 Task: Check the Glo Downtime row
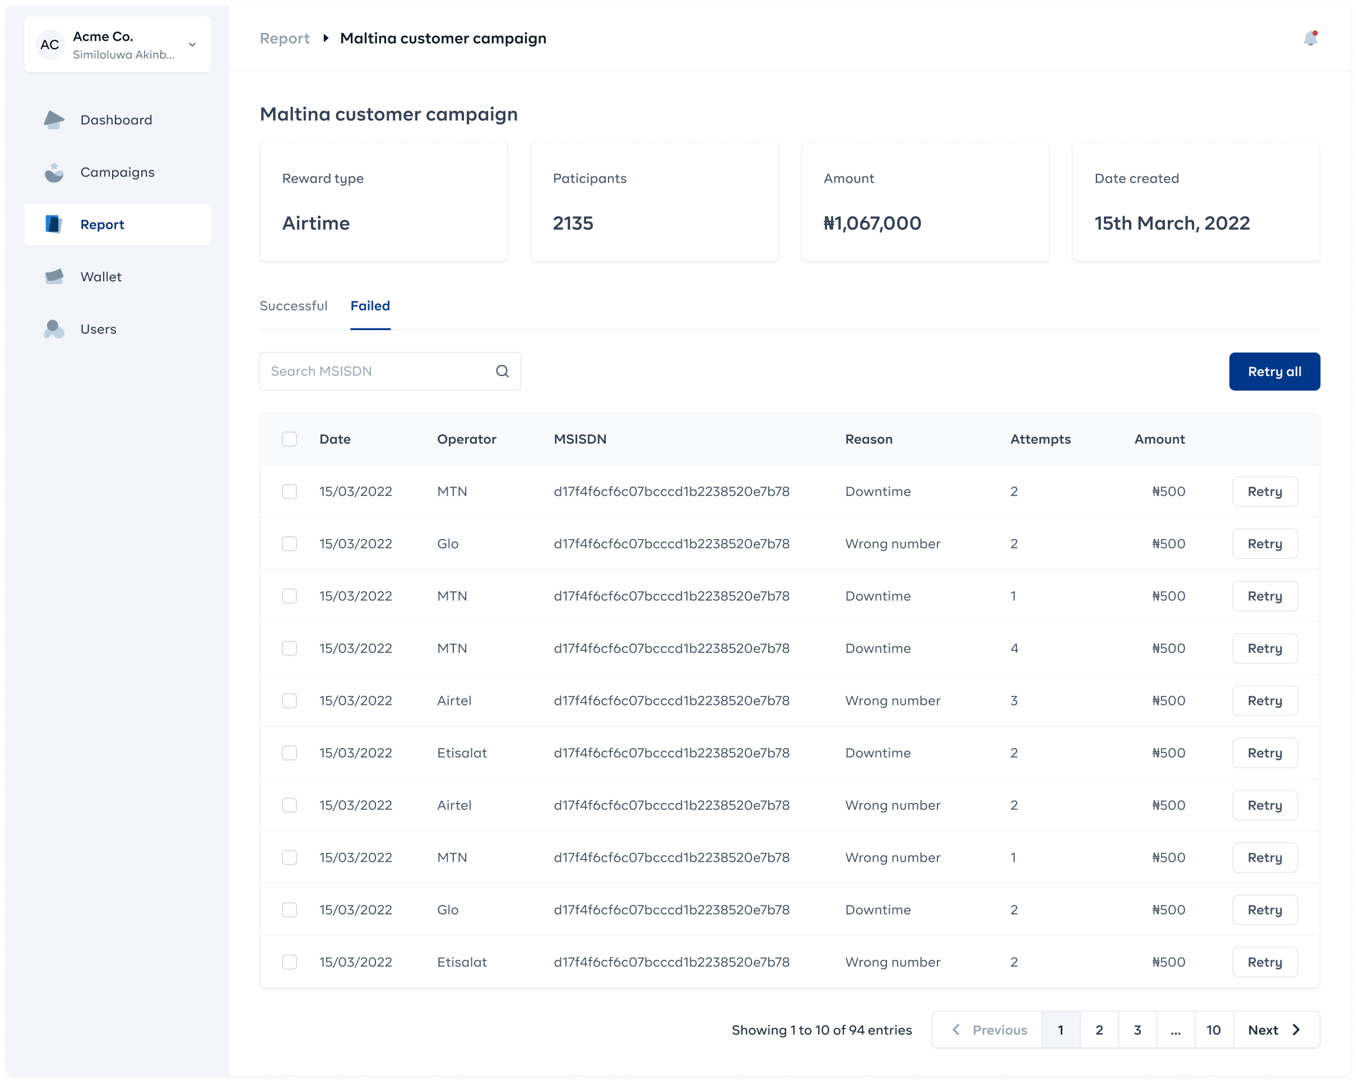click(289, 909)
